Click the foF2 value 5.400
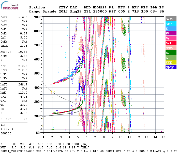 point(23,17)
